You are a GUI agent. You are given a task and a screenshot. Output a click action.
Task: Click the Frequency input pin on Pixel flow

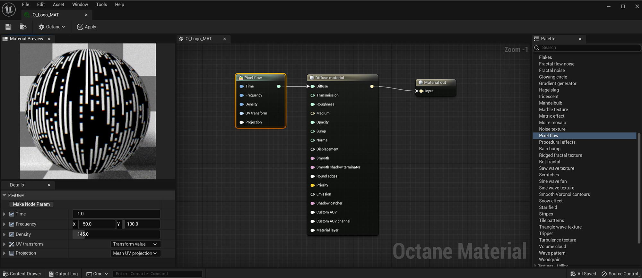pos(242,95)
